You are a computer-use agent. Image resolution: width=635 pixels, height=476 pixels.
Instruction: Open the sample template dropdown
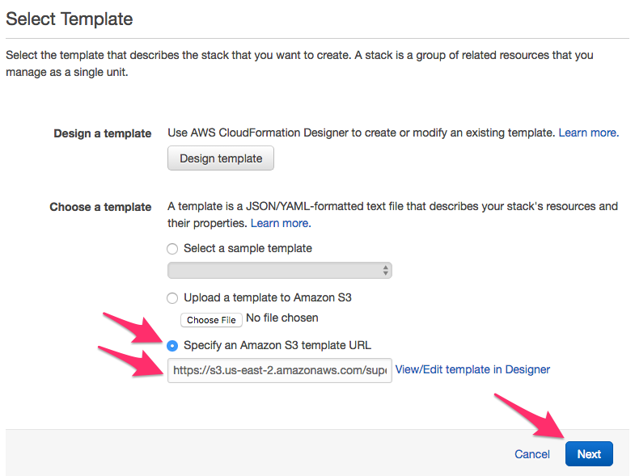tap(279, 271)
